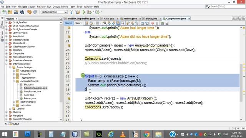Expand the electronicDisplay package node
Viewport: 246px width, 138px height.
coord(14,102)
